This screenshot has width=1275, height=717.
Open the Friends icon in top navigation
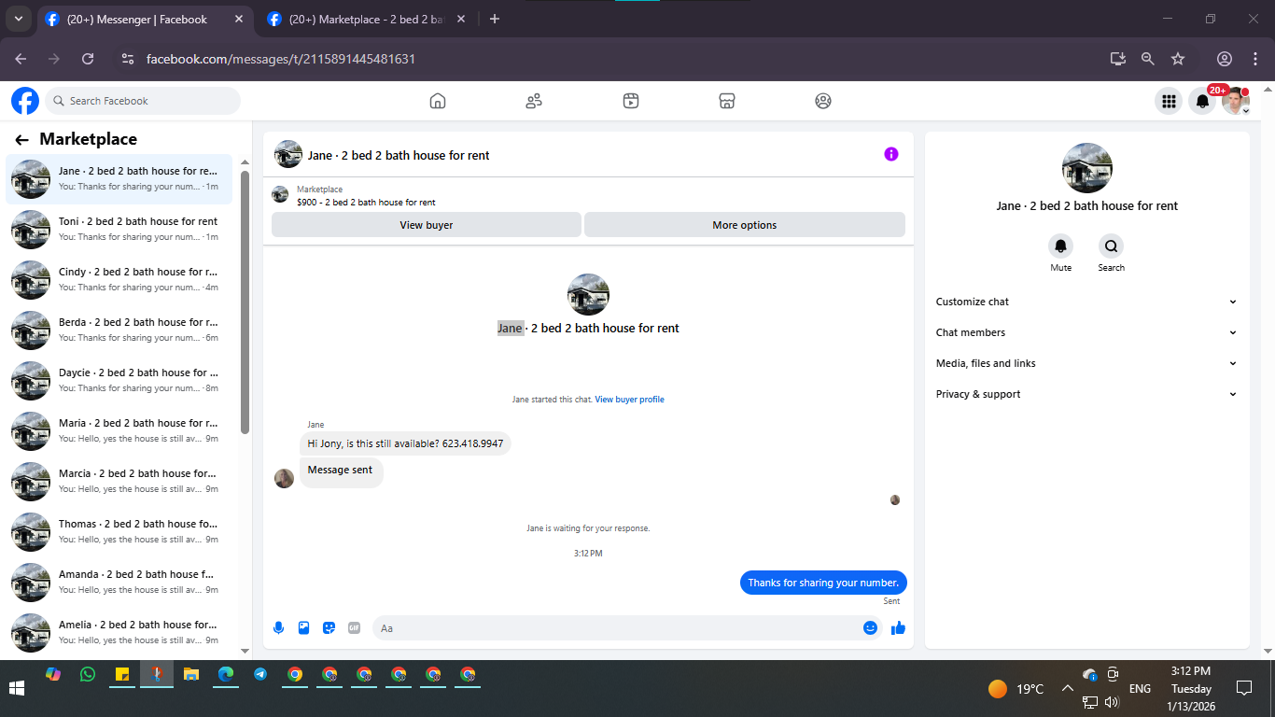[534, 101]
